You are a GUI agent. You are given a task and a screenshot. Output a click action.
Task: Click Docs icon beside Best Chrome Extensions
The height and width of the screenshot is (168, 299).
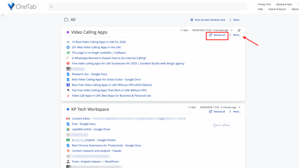point(68,145)
